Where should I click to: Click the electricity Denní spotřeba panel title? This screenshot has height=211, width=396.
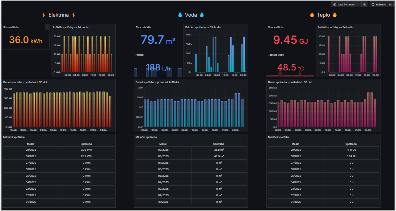point(25,82)
